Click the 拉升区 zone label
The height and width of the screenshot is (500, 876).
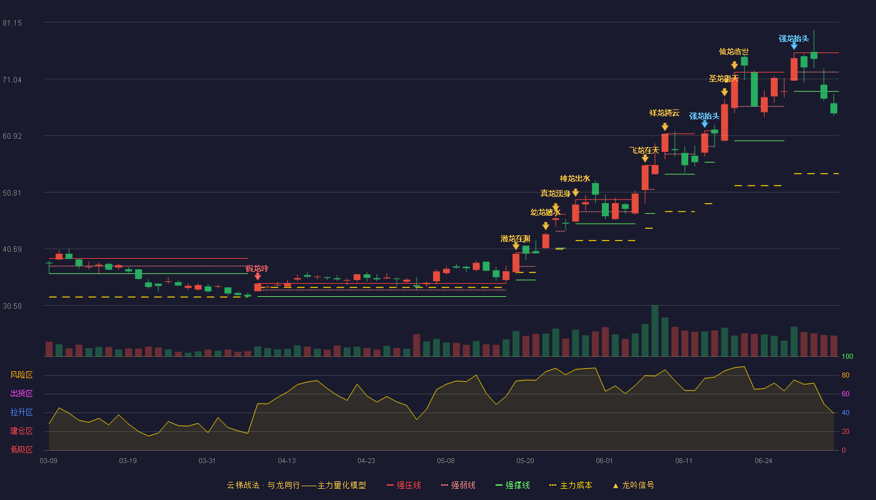click(21, 412)
